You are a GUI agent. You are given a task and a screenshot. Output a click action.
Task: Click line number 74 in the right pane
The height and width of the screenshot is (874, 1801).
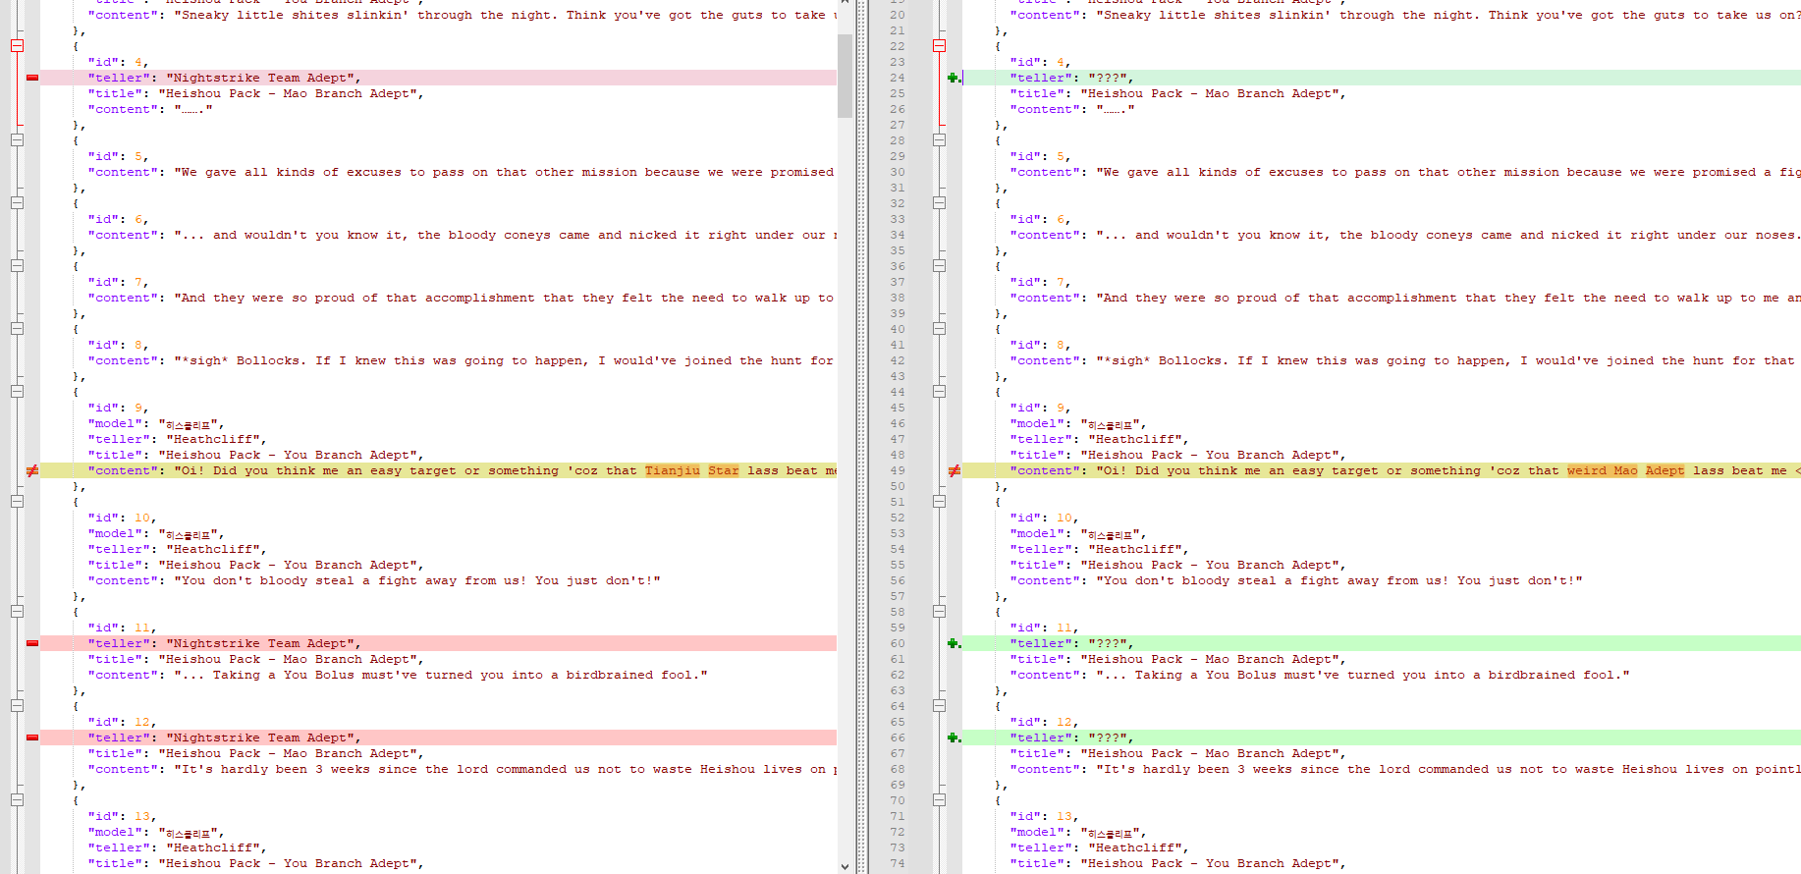coord(898,863)
